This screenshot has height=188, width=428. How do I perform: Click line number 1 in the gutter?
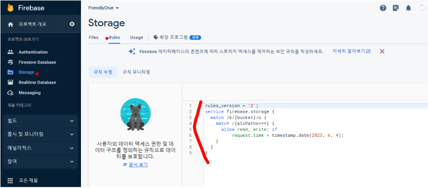(191, 105)
